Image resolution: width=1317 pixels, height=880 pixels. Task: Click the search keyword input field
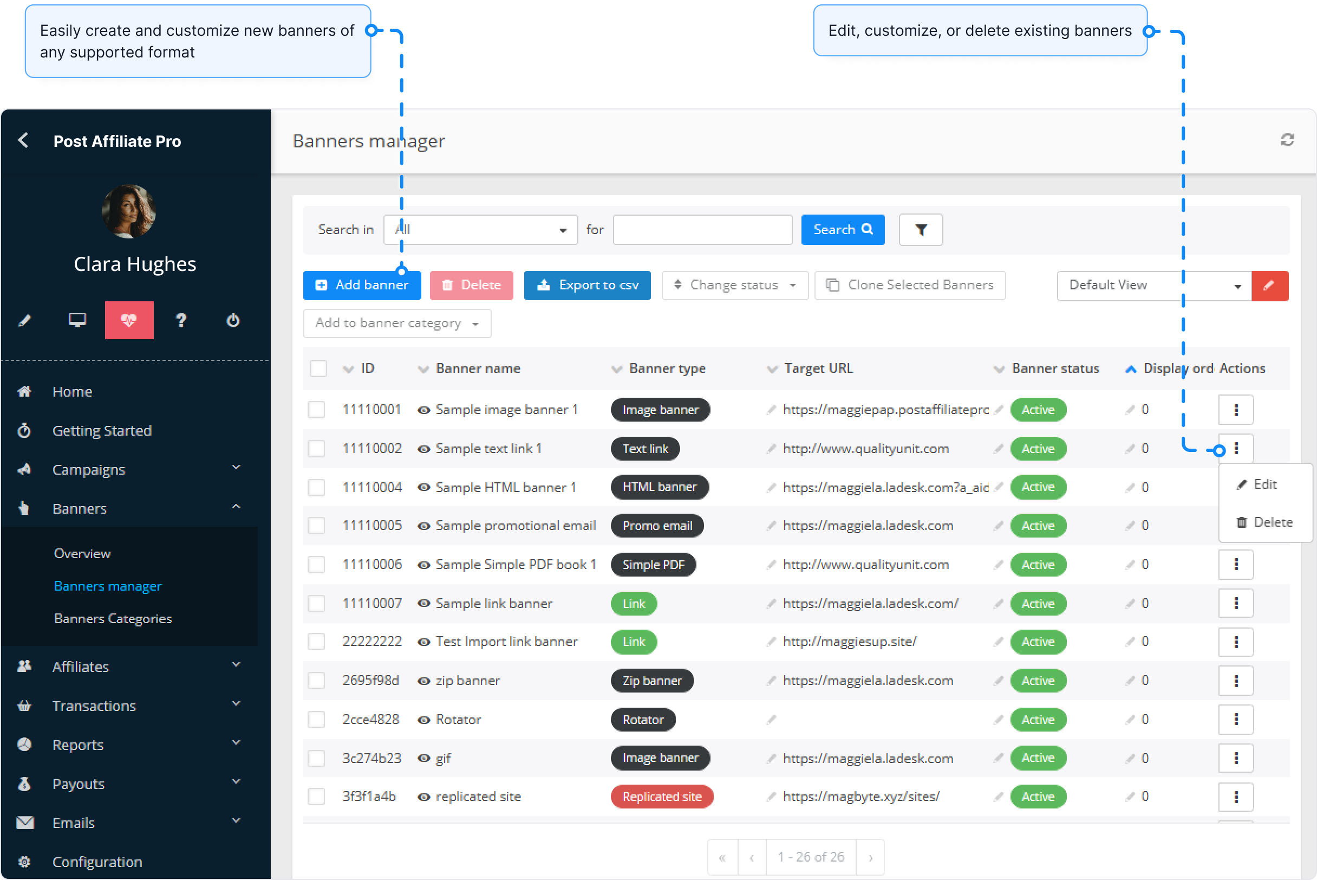click(x=702, y=230)
